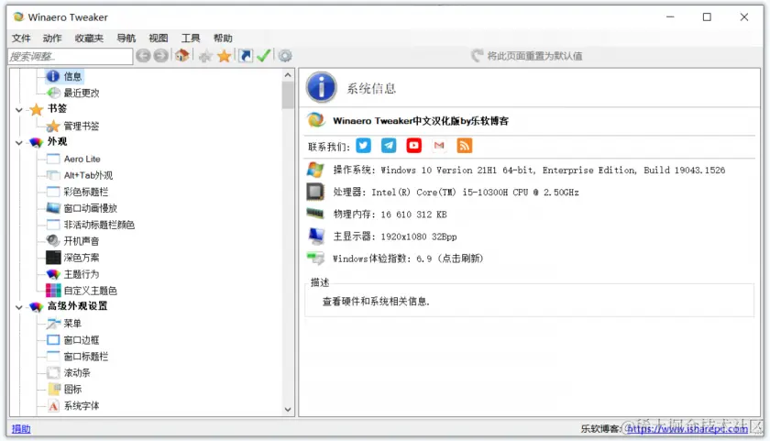Refresh the Windows体验指数 score
The width and height of the screenshot is (770, 441).
pos(408,259)
